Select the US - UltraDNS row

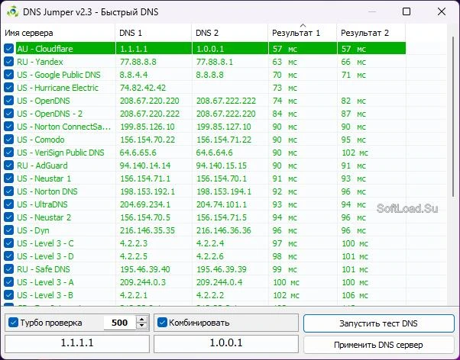pos(205,204)
